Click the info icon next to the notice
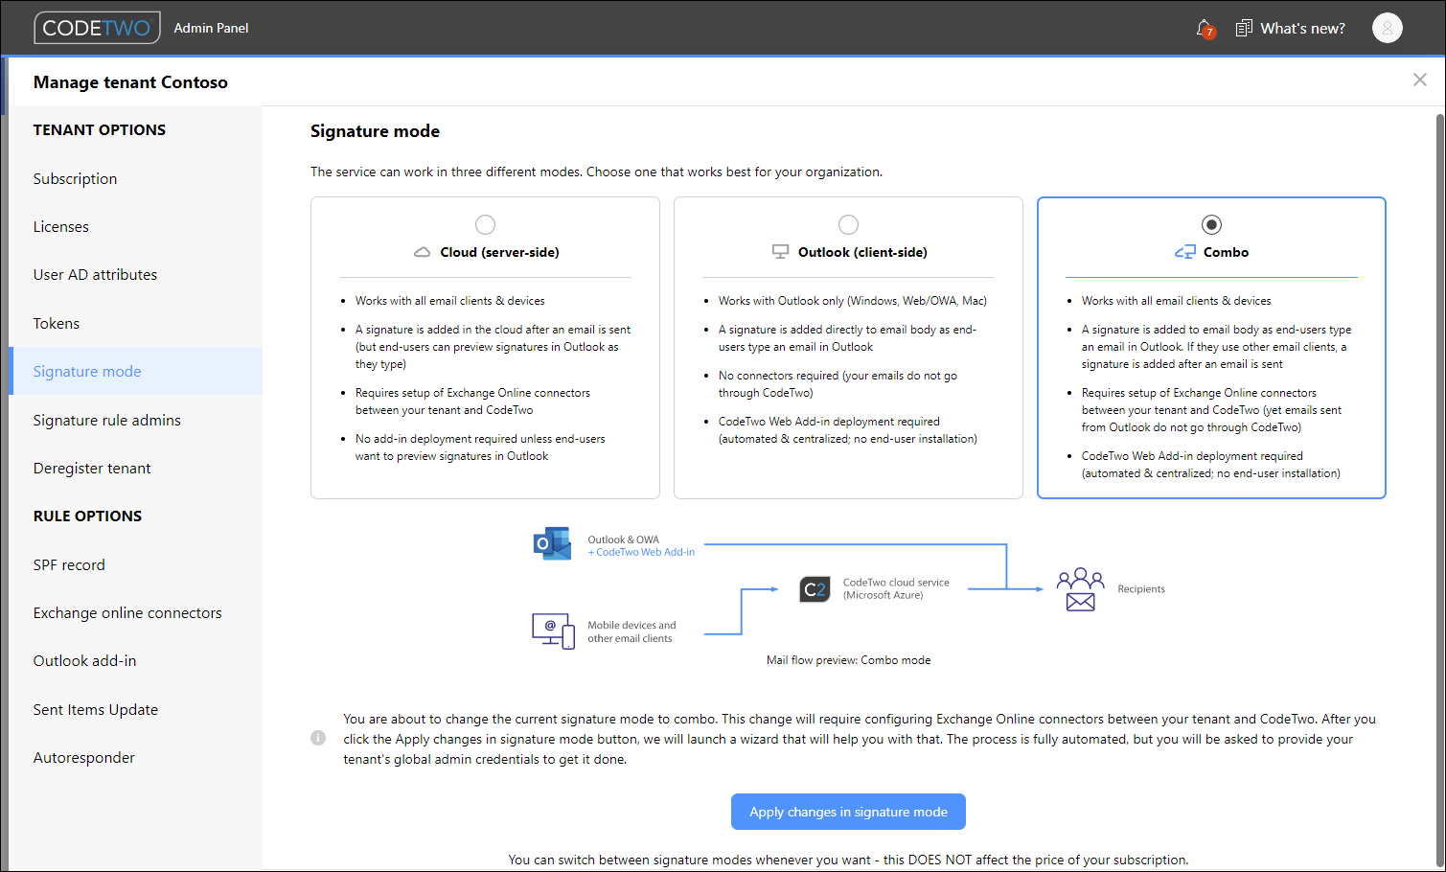Viewport: 1446px width, 872px height. point(318,738)
